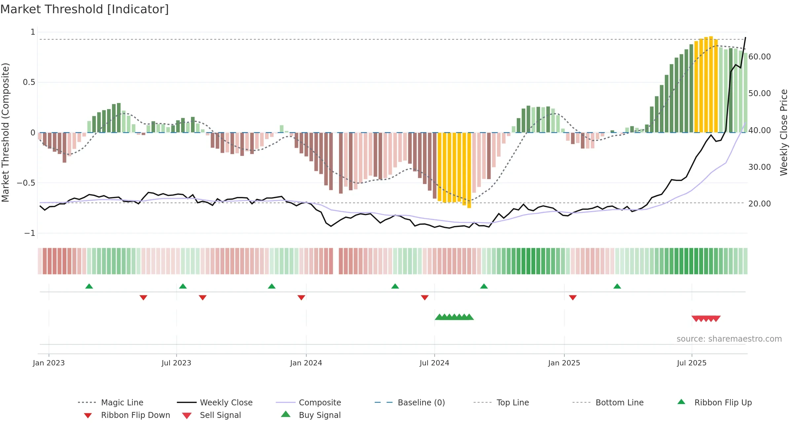Toggle the Composite legend entry
Screen dimensions: 793x446
pos(308,402)
